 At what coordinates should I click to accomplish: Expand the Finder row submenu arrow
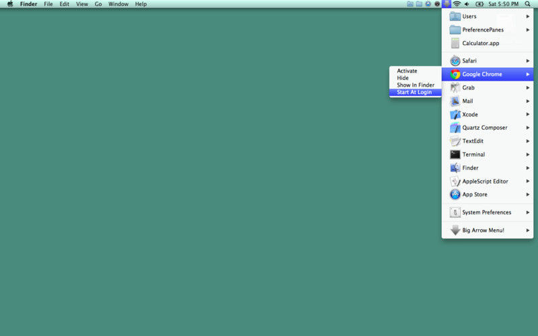click(528, 167)
